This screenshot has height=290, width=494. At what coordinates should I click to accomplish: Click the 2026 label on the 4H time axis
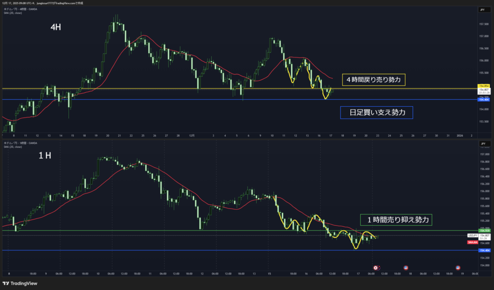(460, 136)
